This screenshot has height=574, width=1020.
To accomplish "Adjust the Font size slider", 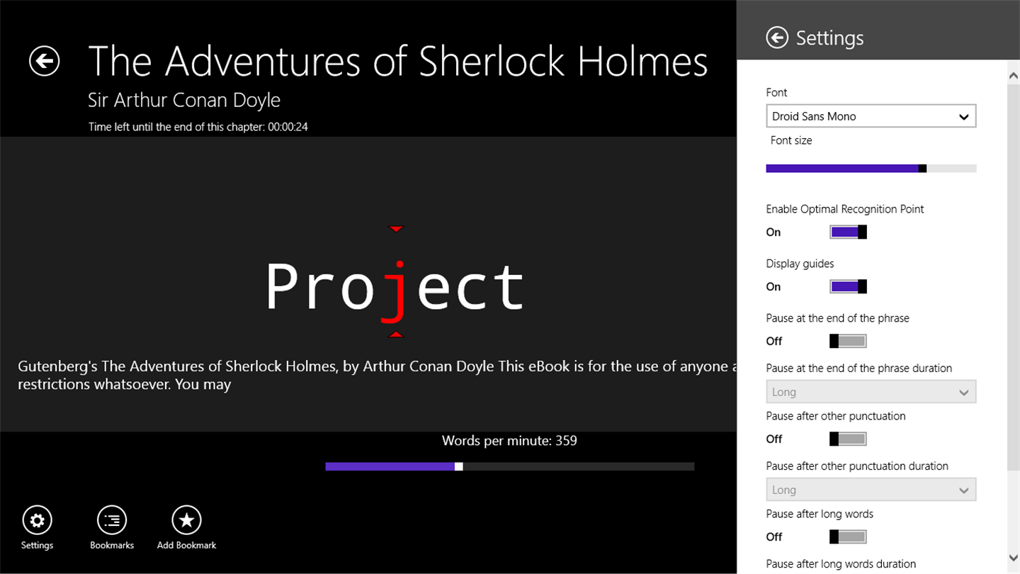I will pos(871,169).
